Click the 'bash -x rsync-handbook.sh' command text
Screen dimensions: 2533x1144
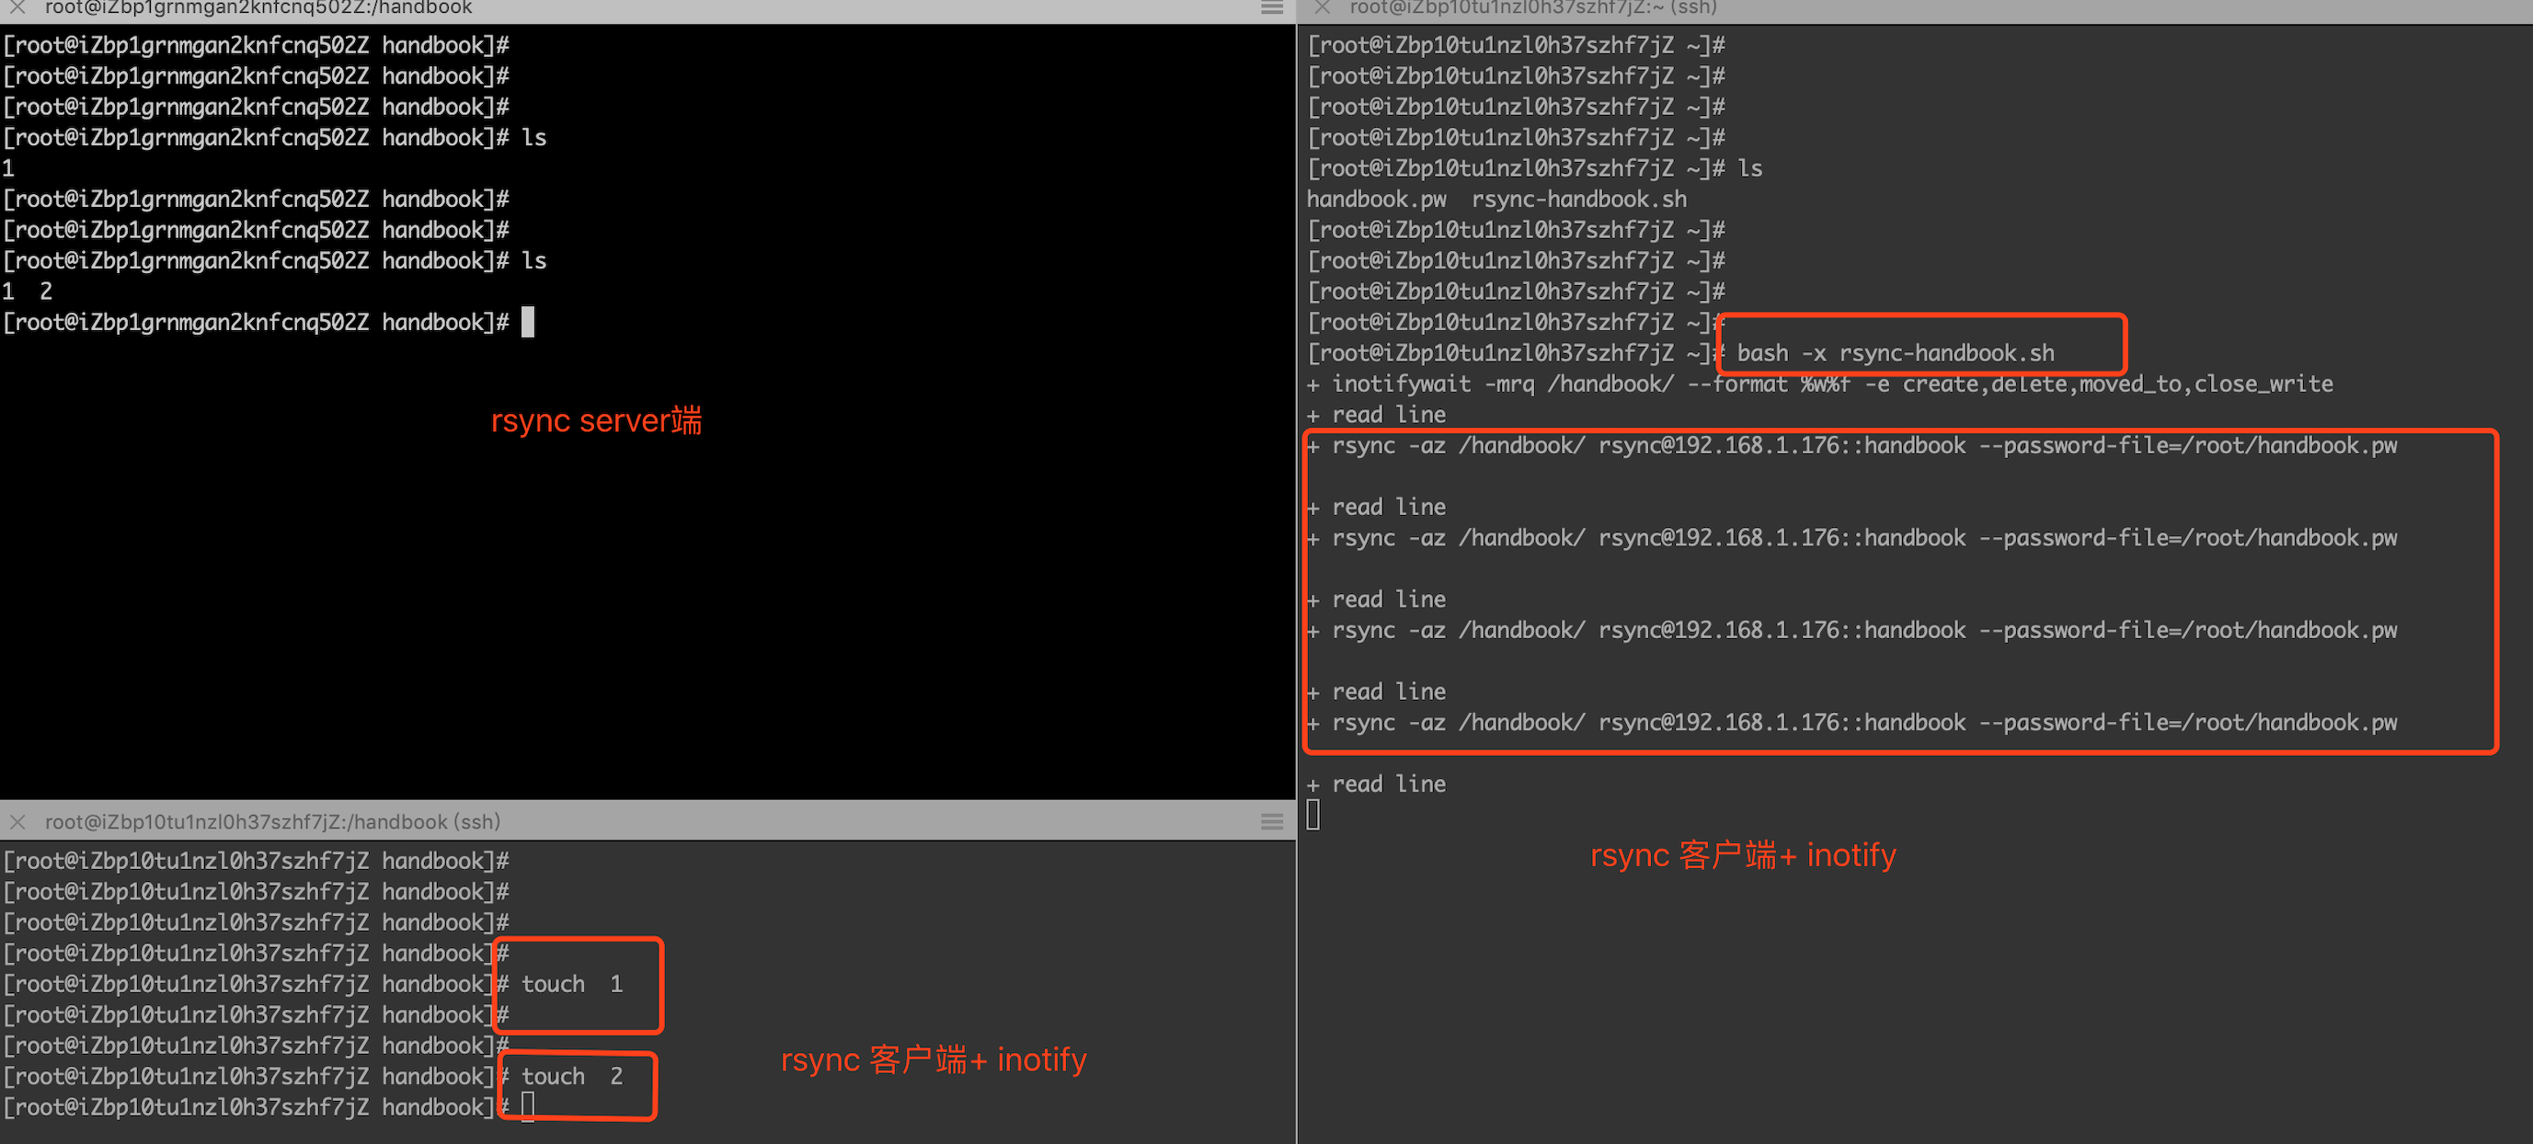[1895, 353]
